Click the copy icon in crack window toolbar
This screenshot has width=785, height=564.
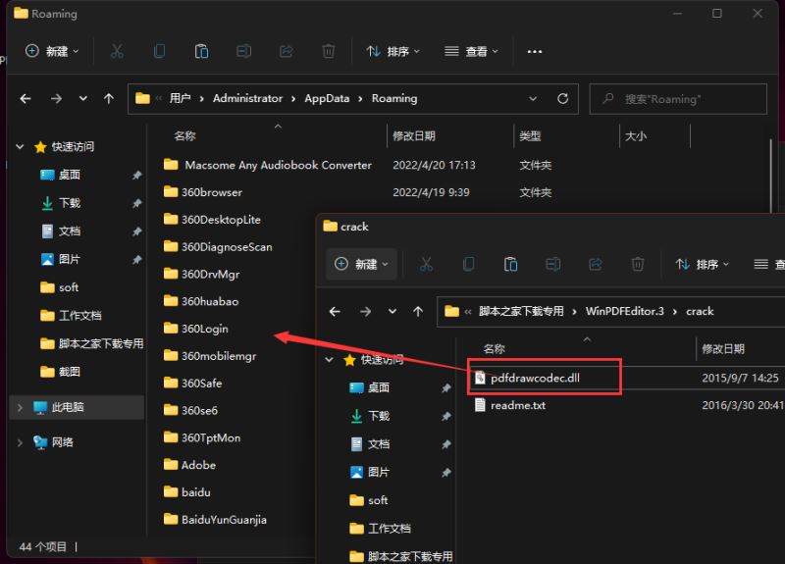tap(468, 264)
